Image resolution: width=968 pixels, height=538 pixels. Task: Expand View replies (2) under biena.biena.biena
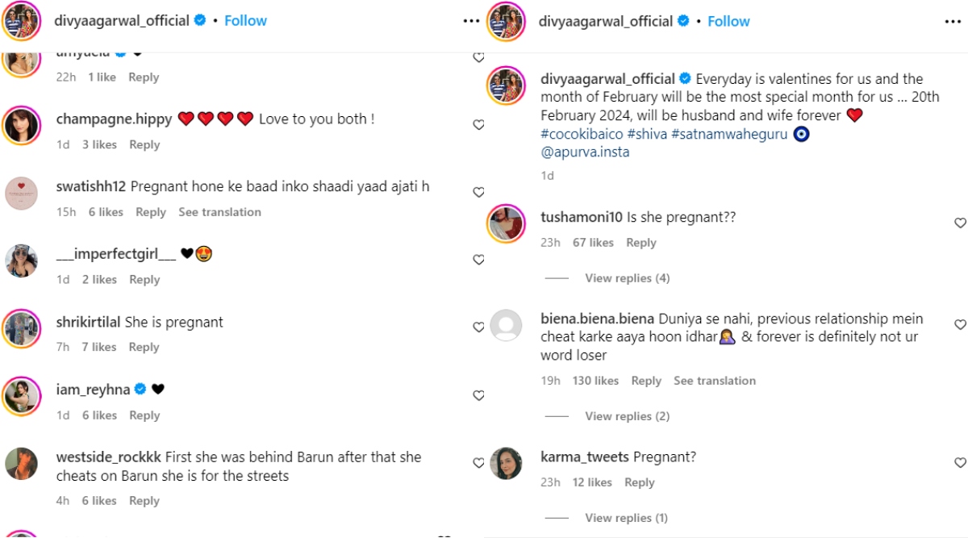[x=627, y=416]
